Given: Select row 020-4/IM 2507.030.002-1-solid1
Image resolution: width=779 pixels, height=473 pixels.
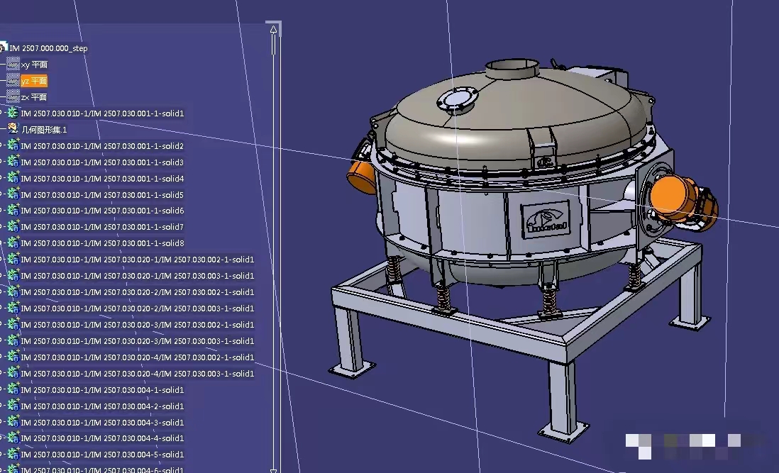Looking at the screenshot, I should coord(138,357).
